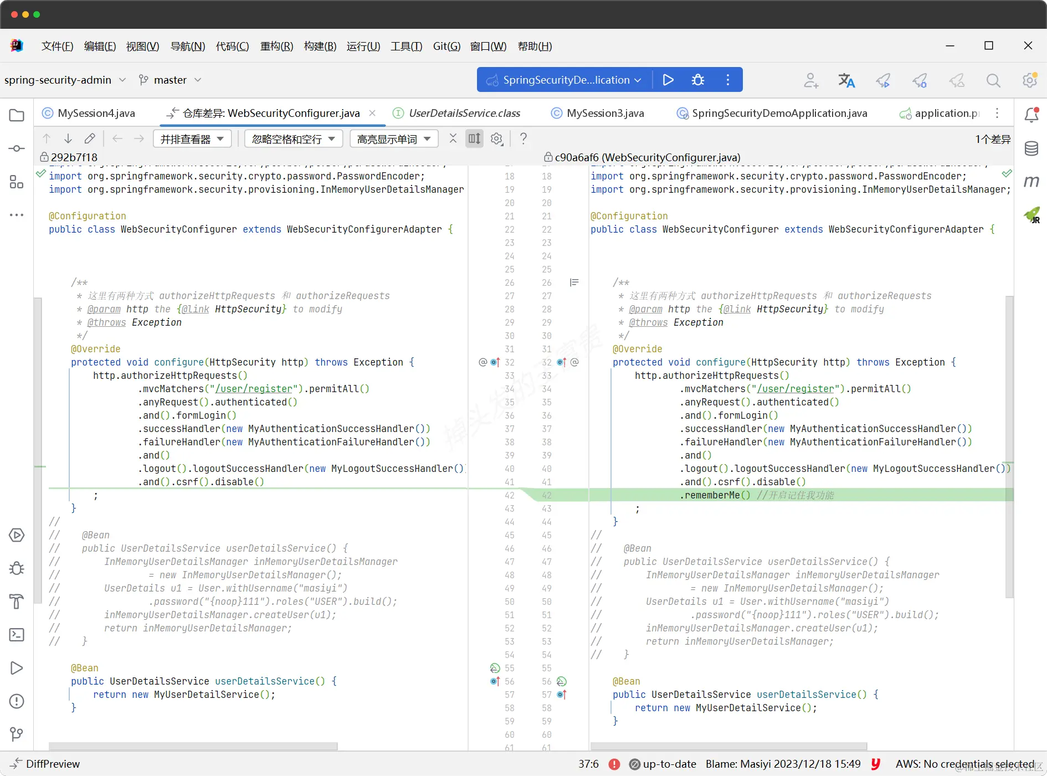Run SpringSecurityDemoApplication with play button
Viewport: 1047px width, 776px height.
pos(668,80)
